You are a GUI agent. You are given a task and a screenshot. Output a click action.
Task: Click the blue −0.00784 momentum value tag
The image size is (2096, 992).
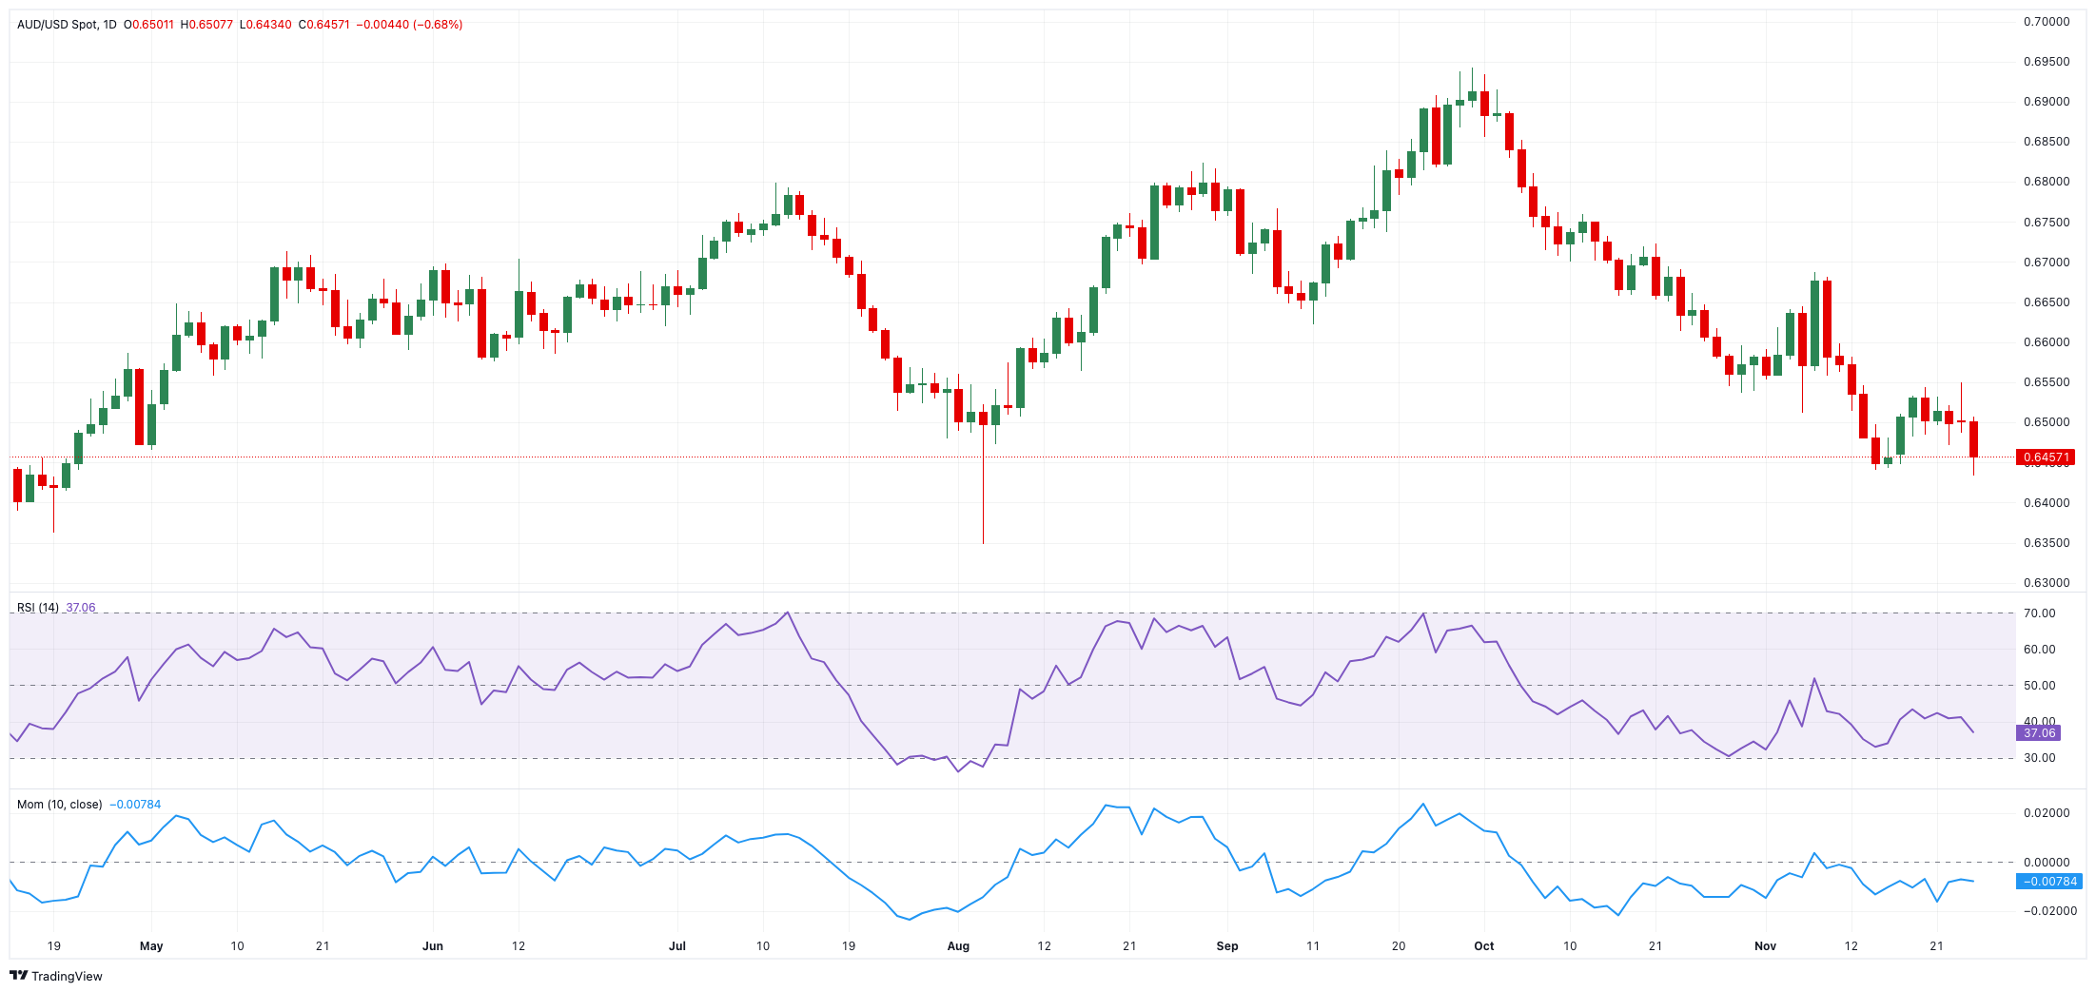coord(2049,882)
